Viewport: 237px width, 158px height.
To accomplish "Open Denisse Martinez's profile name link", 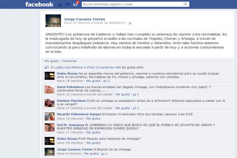I will point(71,101).
